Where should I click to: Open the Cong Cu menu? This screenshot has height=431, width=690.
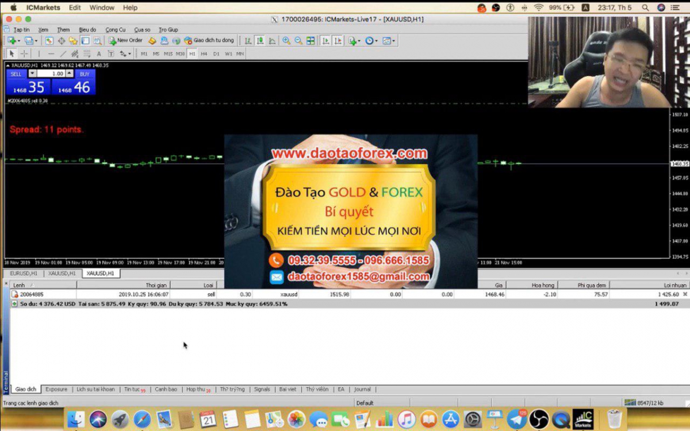(116, 29)
